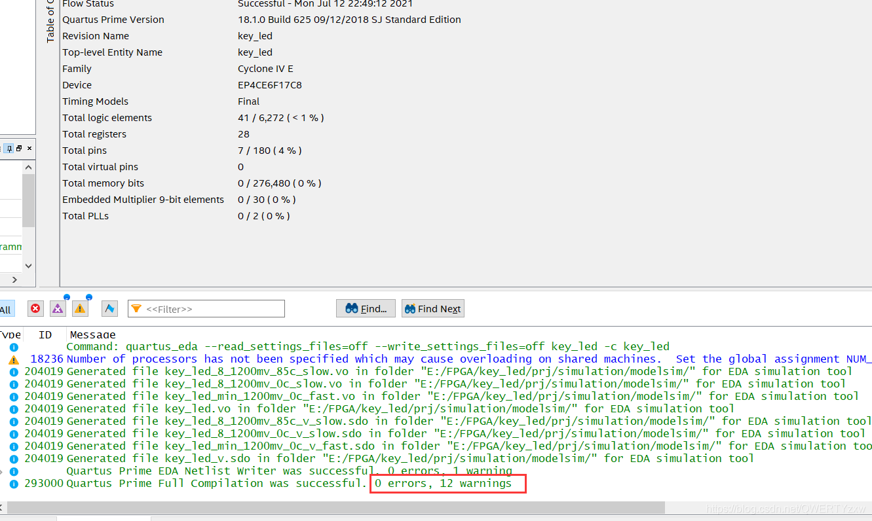The image size is (872, 521).
Task: Select 'Full Compilation was successful' message
Action: pyautogui.click(x=289, y=484)
